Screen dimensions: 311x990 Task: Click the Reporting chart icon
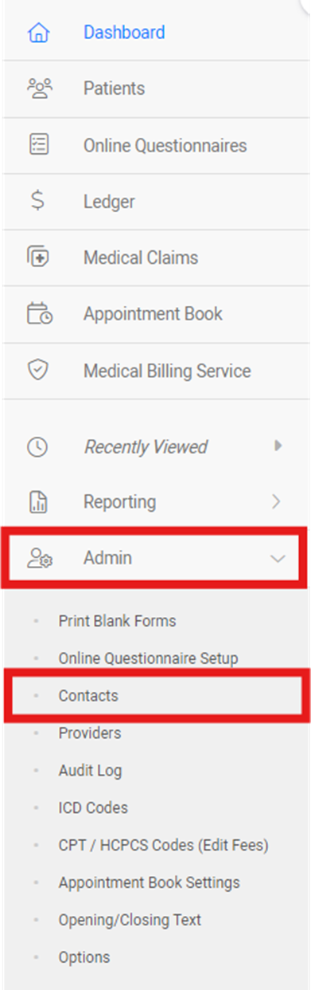pyautogui.click(x=37, y=502)
